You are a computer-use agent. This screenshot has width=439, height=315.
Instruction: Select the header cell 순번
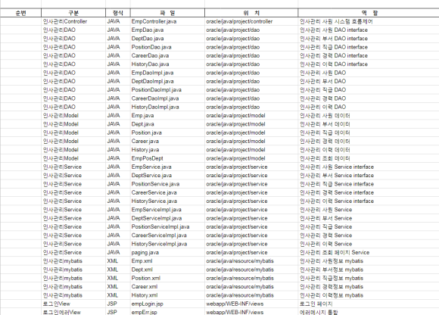20,13
